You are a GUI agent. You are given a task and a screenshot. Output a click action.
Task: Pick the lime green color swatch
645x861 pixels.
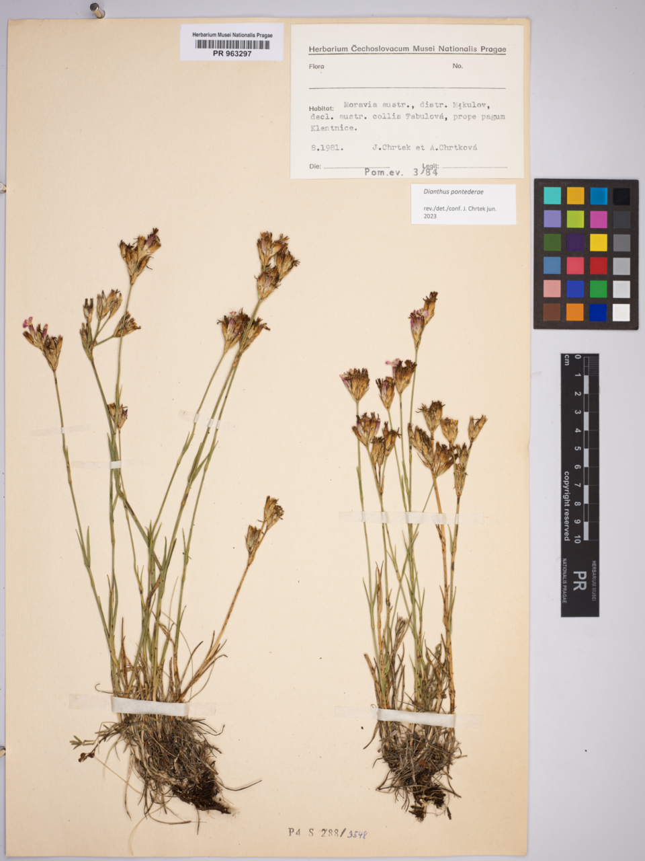click(575, 219)
